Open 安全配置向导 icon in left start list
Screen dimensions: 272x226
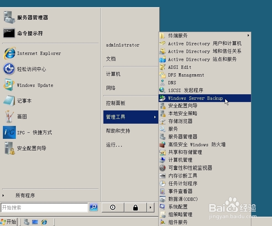pyautogui.click(x=9, y=148)
